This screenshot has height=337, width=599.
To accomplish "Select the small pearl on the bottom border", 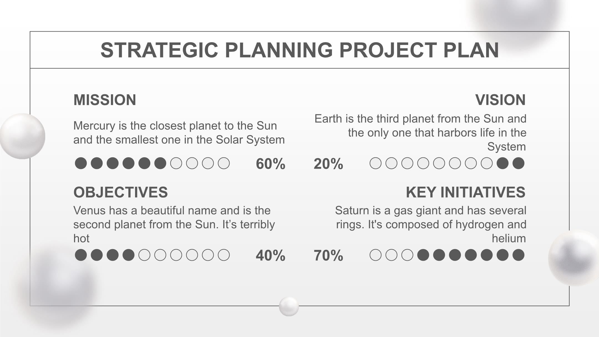I will [x=289, y=306].
